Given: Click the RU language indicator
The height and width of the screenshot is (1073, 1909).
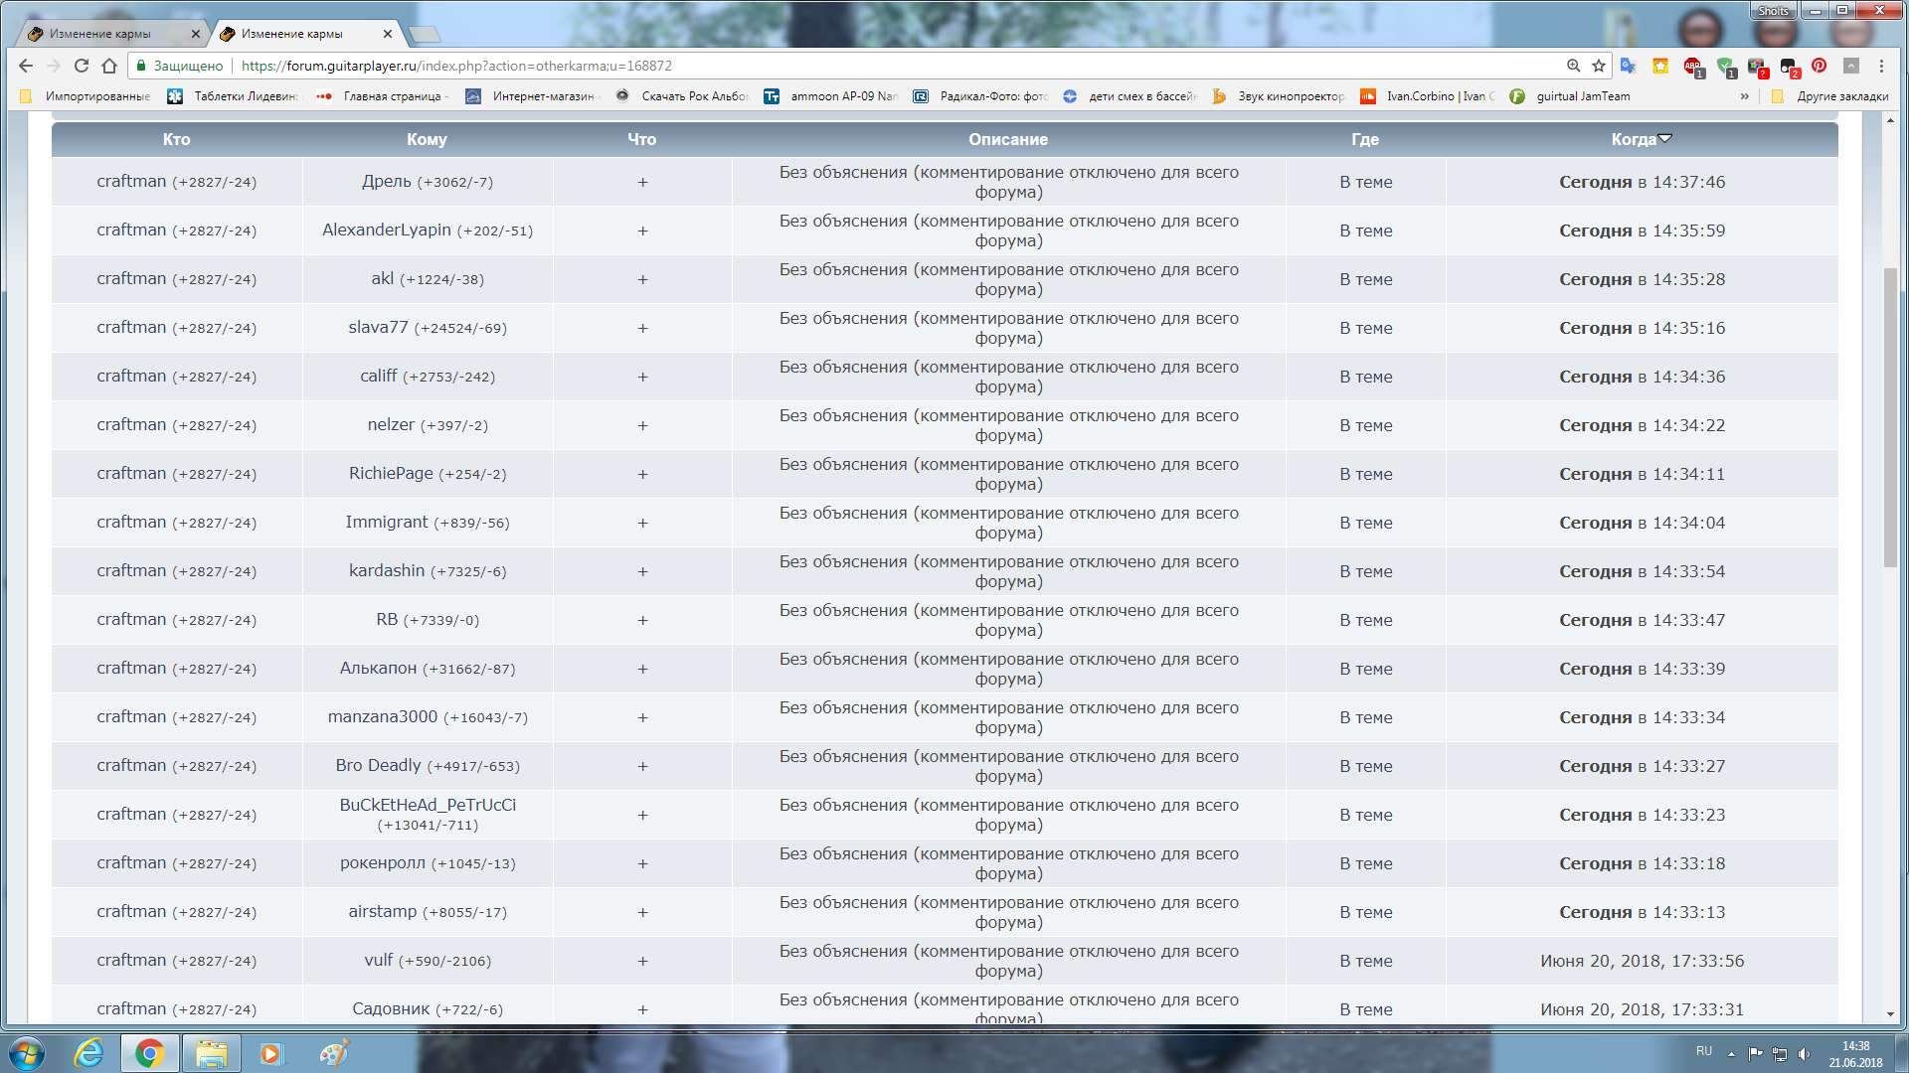Looking at the screenshot, I should coord(1704,1051).
